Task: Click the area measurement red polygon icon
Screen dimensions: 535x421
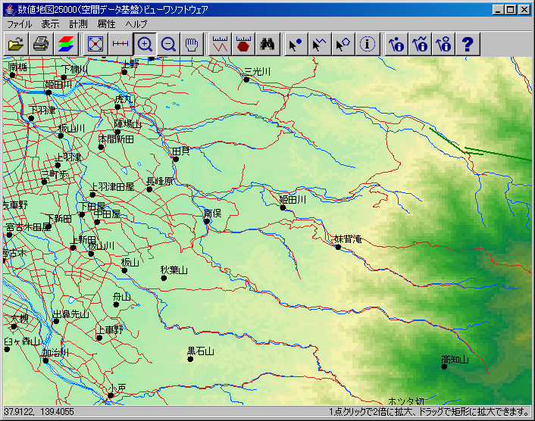Action: (243, 45)
